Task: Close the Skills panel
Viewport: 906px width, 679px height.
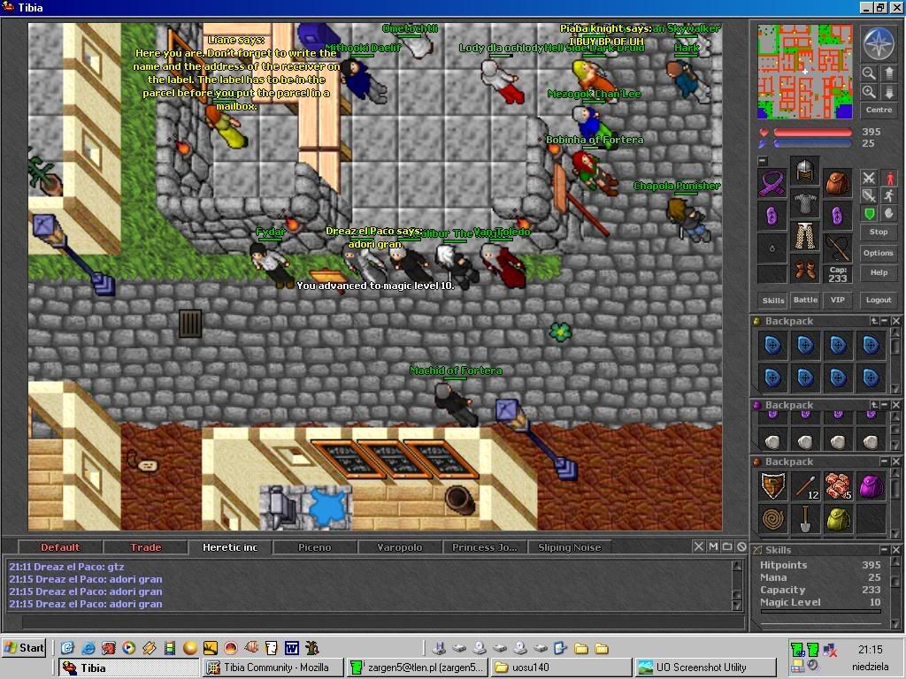Action: tap(895, 550)
